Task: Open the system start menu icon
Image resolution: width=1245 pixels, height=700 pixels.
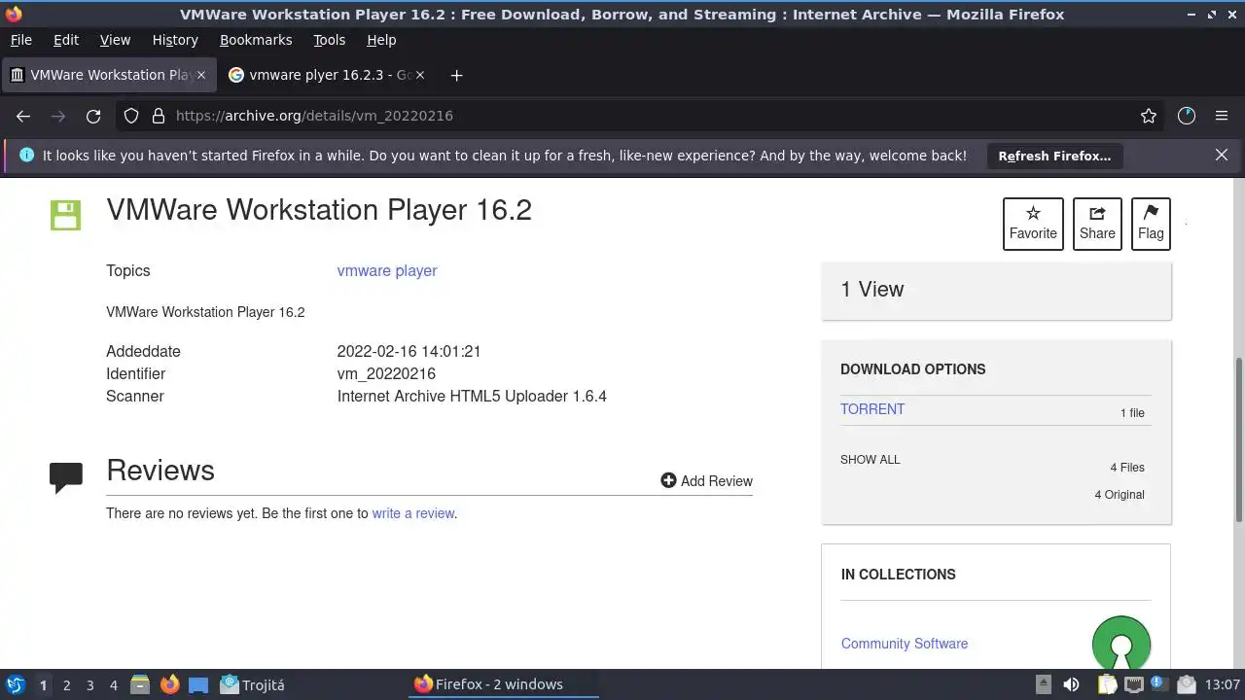Action: 16,684
